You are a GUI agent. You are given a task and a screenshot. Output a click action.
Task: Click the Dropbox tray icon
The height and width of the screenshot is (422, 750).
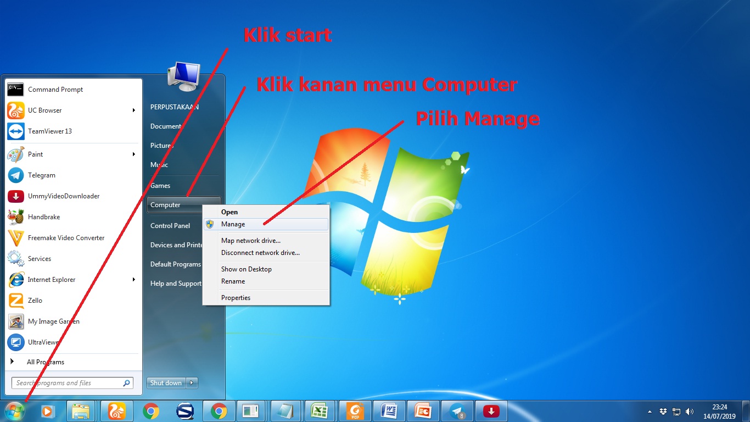click(663, 412)
